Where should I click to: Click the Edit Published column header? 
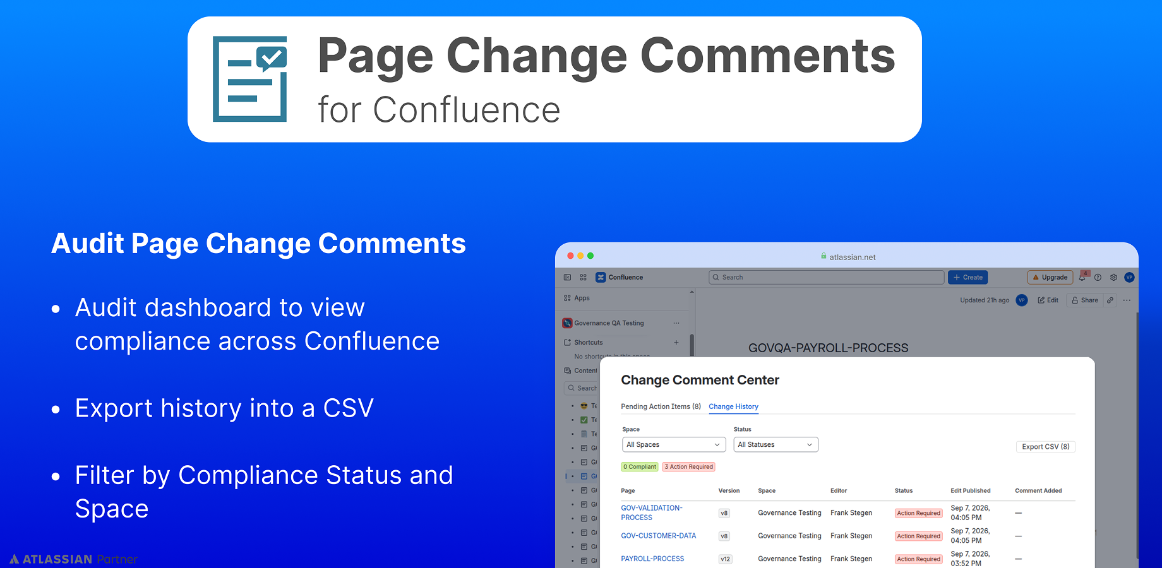pyautogui.click(x=971, y=490)
